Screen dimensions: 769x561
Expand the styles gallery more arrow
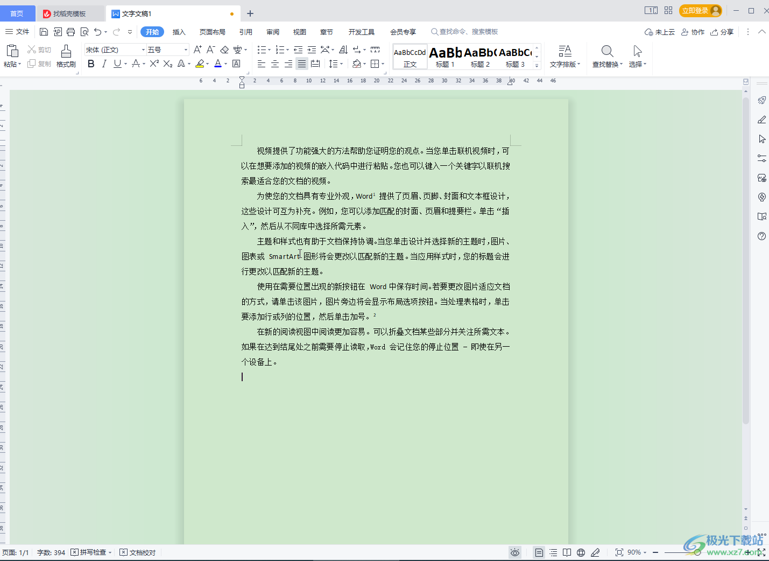[x=537, y=65]
